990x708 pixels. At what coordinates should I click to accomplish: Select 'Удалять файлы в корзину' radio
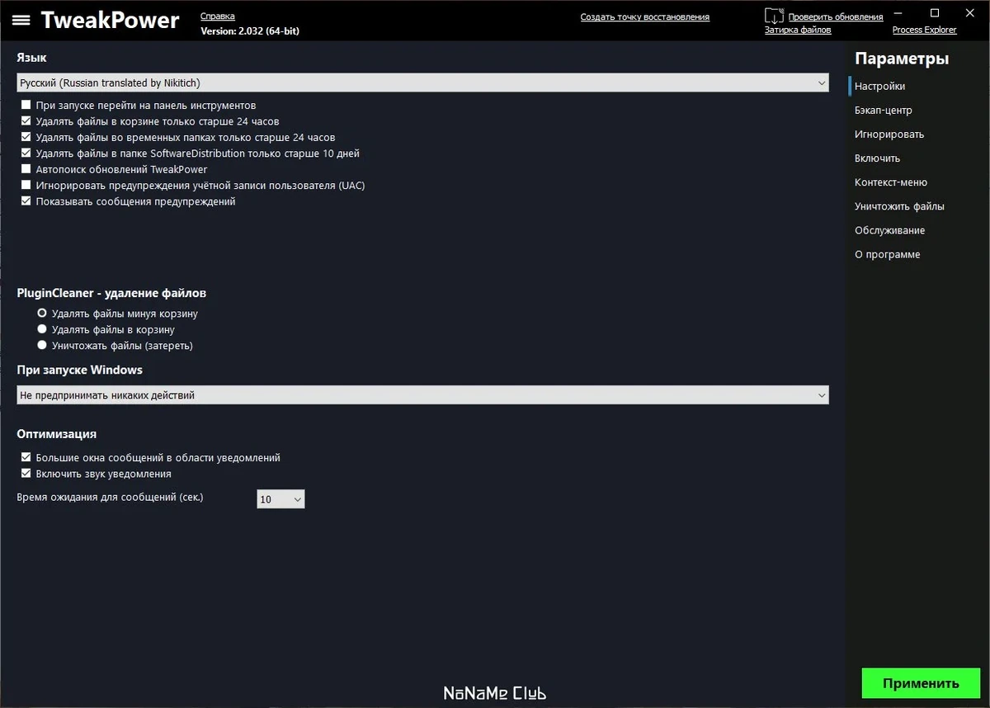point(42,329)
